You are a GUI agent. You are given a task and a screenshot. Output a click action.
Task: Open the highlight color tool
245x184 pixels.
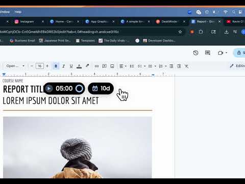(87, 66)
